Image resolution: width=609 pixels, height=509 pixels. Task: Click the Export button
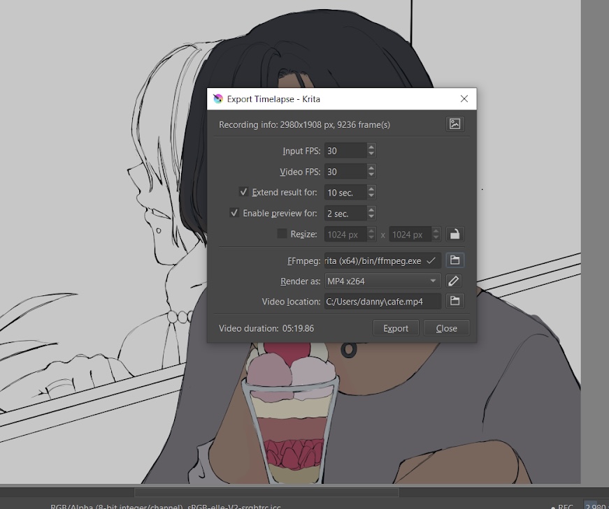(396, 328)
